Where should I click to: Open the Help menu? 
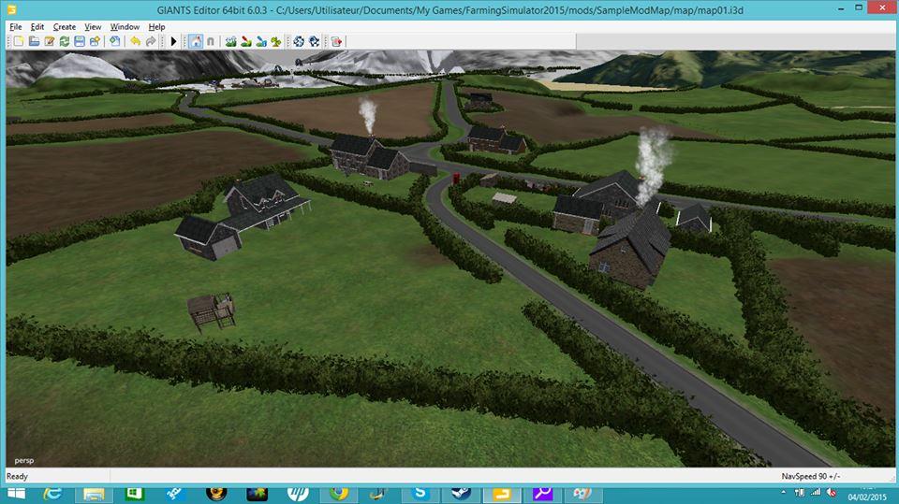[156, 27]
